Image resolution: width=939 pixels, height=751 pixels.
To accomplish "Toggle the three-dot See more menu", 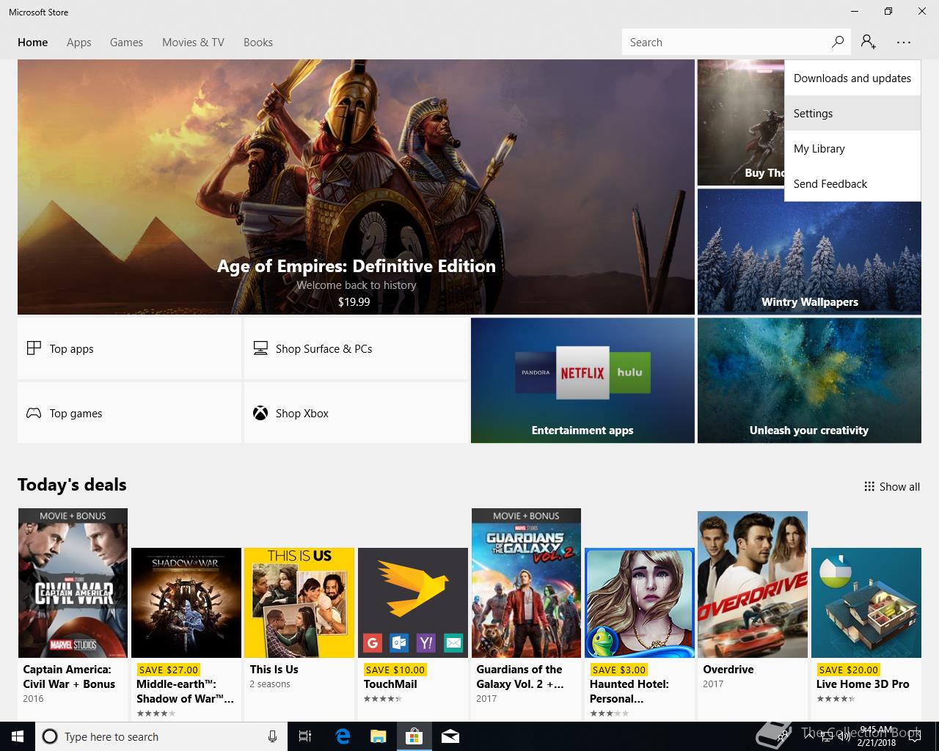I will click(904, 43).
